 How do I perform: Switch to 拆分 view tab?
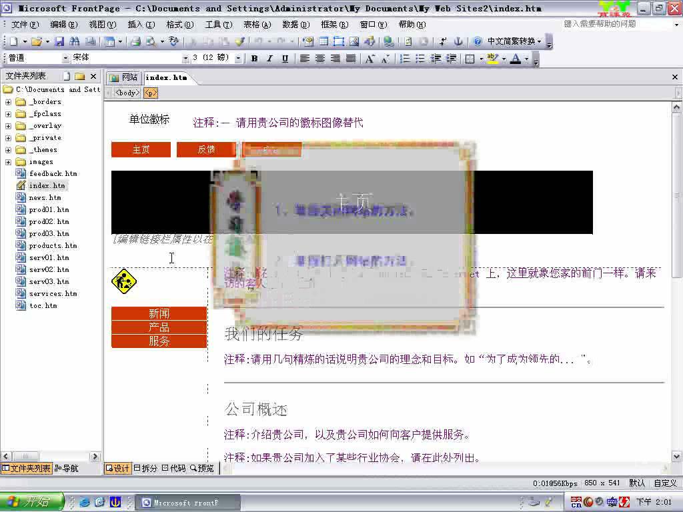145,469
